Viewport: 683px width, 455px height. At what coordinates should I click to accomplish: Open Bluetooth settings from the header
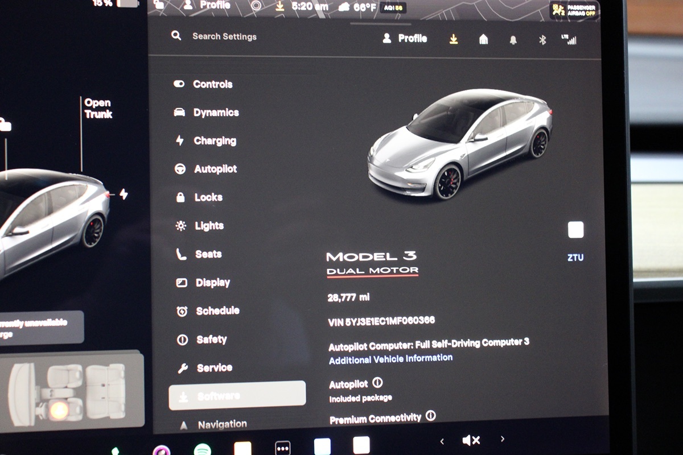(x=542, y=40)
